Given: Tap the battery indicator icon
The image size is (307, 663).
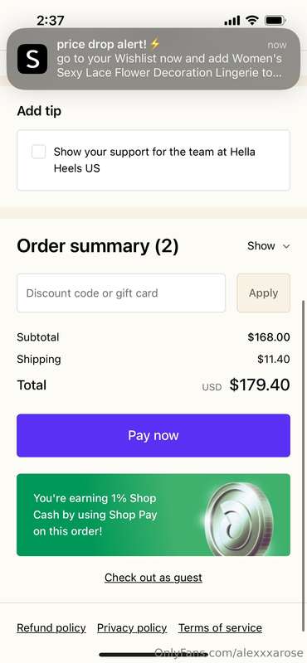Looking at the screenshot, I should tap(276, 20).
